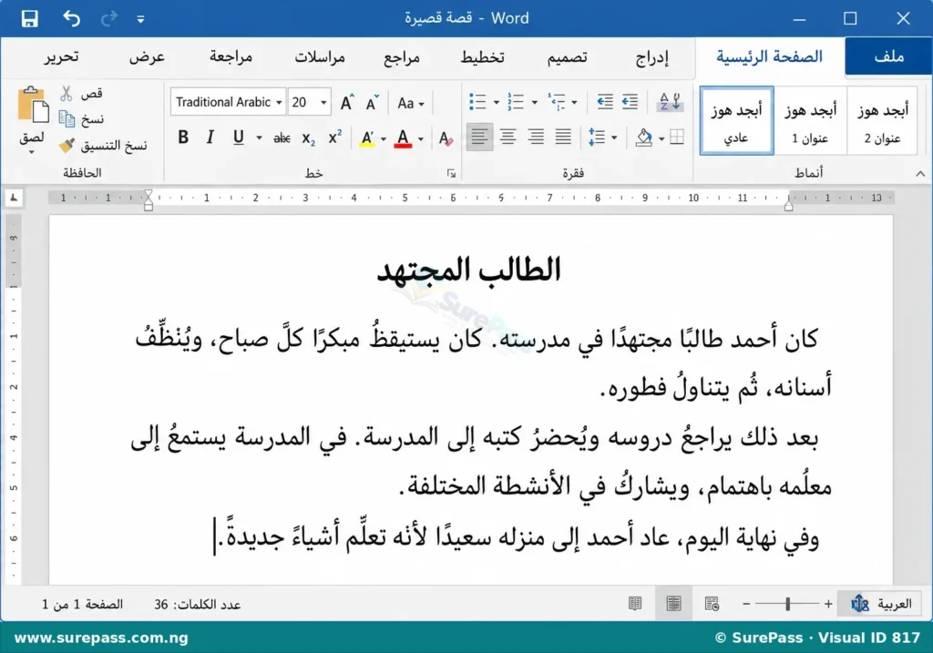
Task: Switch to Web Layout view icon
Action: 712,604
